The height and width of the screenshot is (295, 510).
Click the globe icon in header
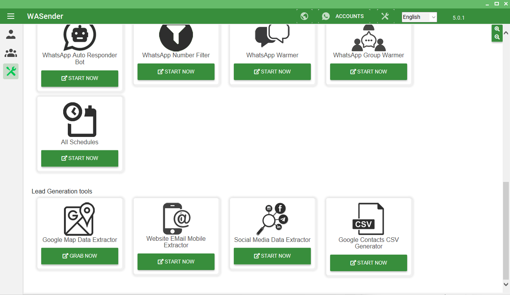pos(304,16)
